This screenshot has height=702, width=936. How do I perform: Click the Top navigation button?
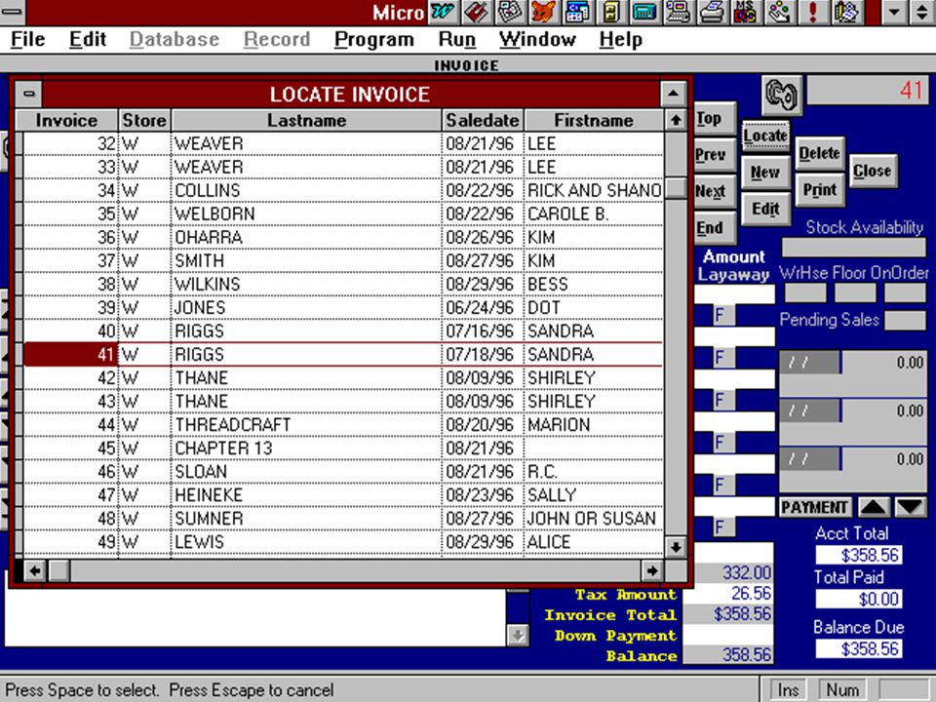pyautogui.click(x=715, y=119)
